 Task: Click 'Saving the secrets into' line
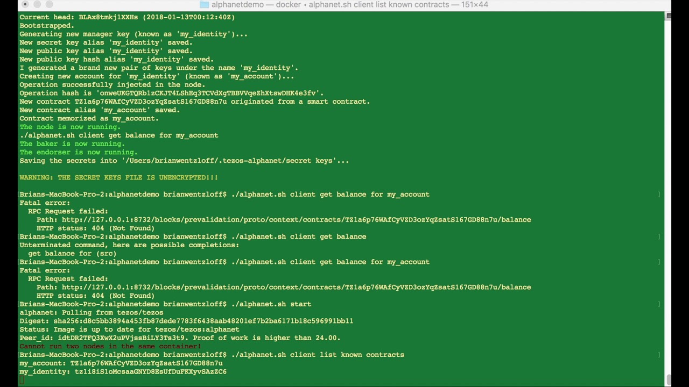(184, 161)
